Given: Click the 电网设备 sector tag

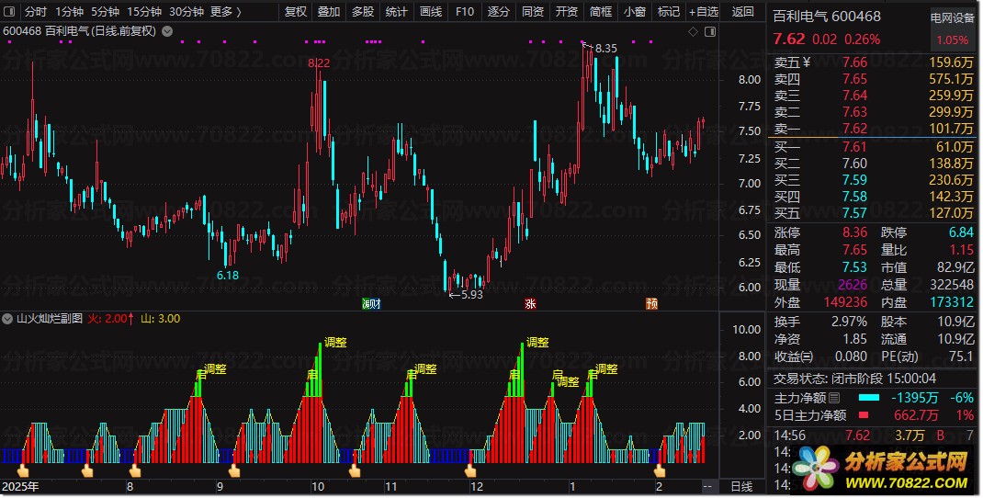Looking at the screenshot, I should point(952,17).
